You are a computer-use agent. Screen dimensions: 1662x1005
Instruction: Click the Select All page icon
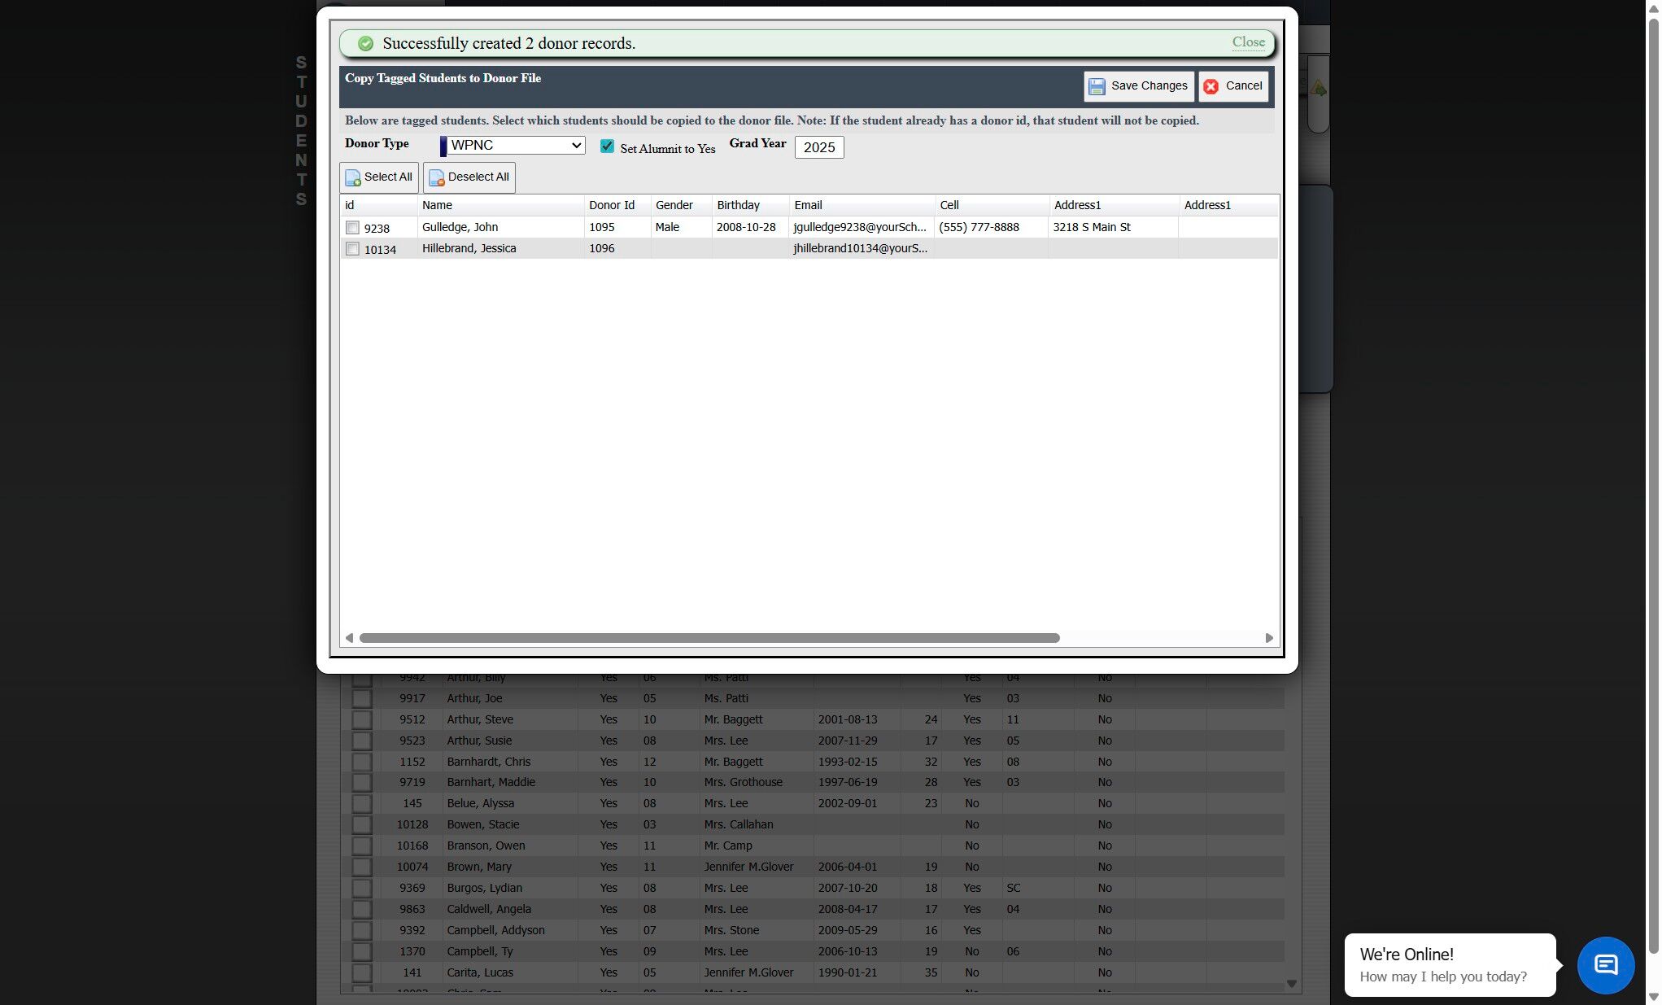[353, 177]
